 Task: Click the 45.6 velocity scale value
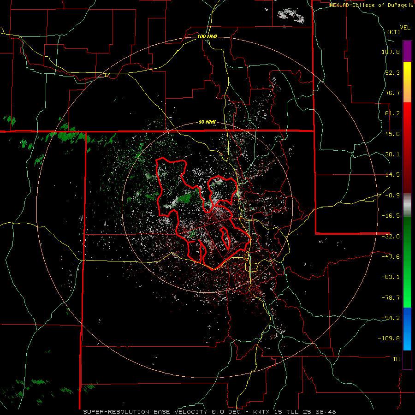(392, 134)
